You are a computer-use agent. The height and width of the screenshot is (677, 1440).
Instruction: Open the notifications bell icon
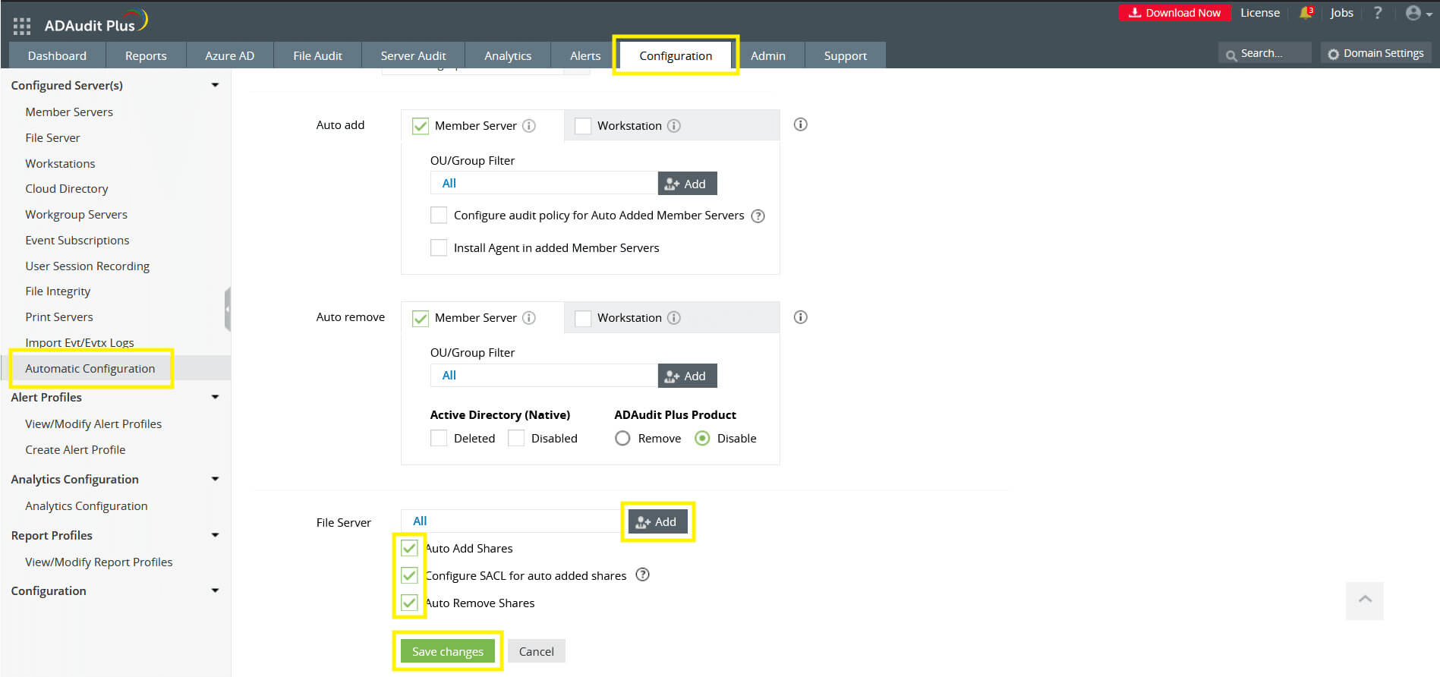[x=1306, y=13]
